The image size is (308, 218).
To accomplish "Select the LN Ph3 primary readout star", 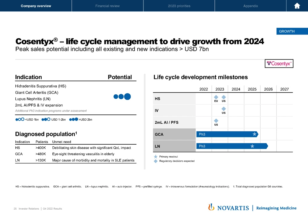I will [x=252, y=146].
